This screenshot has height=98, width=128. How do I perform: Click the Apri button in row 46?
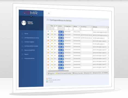(x=61, y=41)
